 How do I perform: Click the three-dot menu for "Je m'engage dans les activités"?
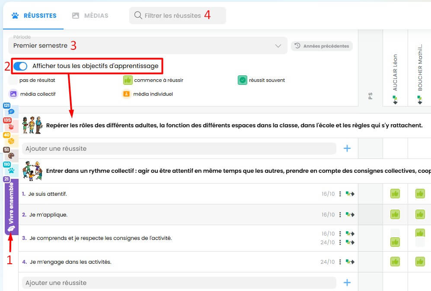[341, 262]
